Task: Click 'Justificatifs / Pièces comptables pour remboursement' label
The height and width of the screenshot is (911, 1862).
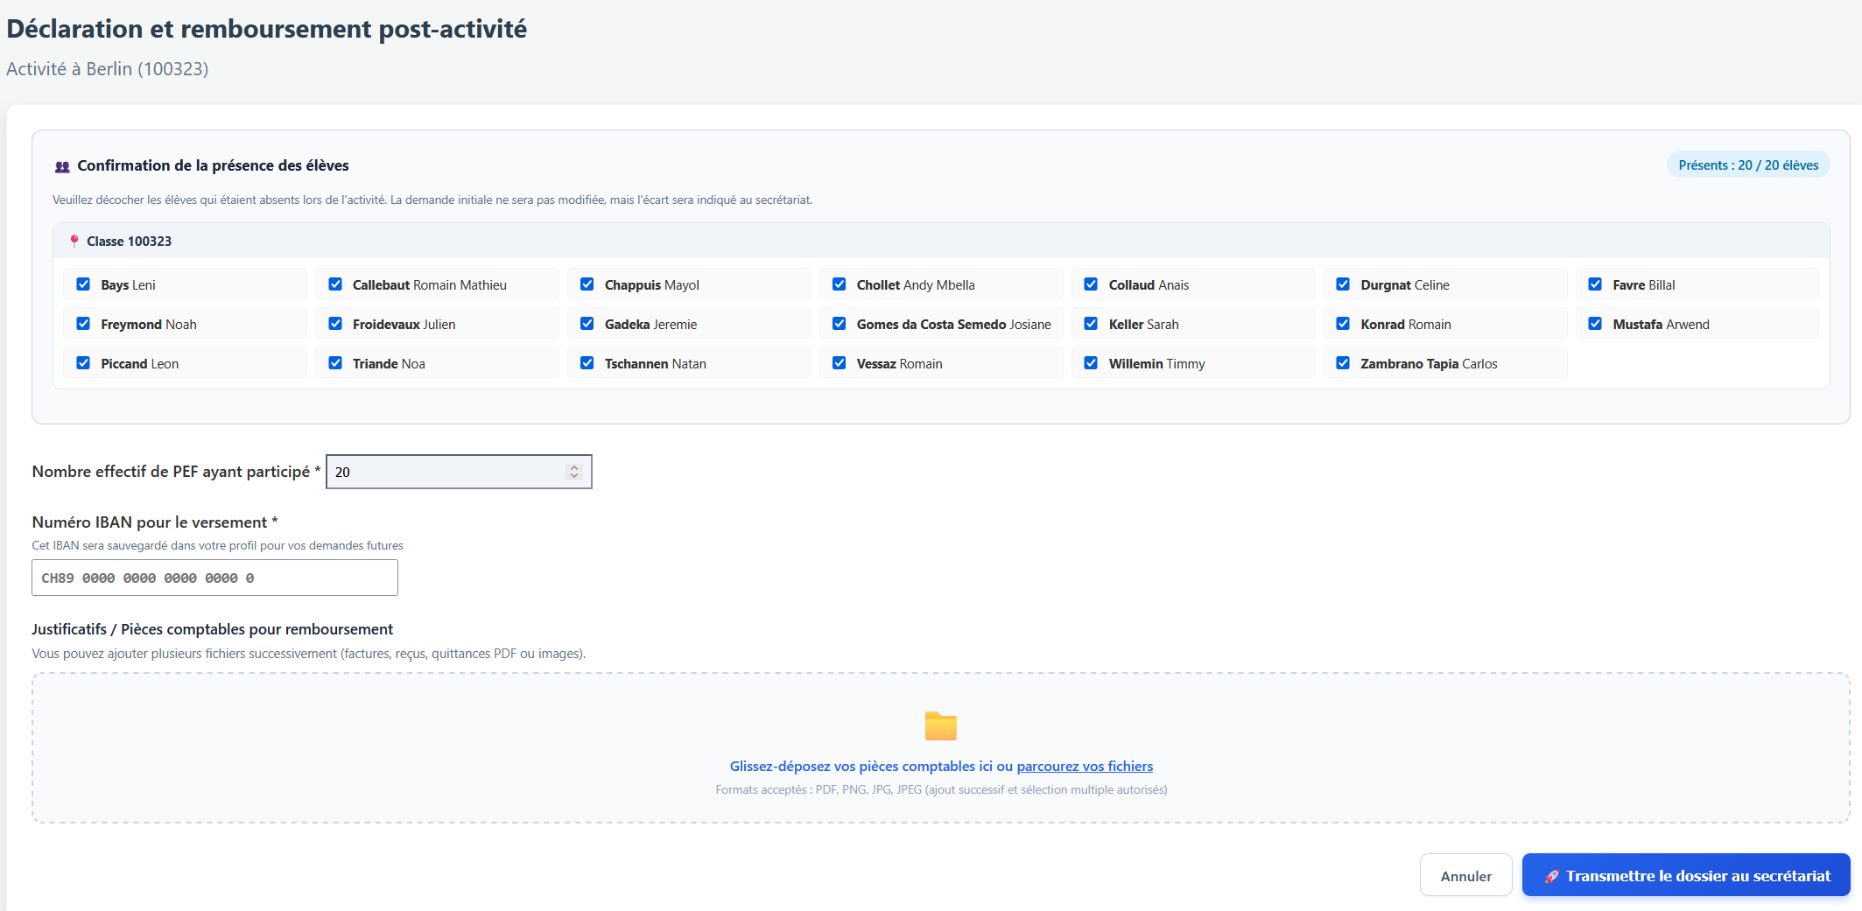Action: coord(213,629)
